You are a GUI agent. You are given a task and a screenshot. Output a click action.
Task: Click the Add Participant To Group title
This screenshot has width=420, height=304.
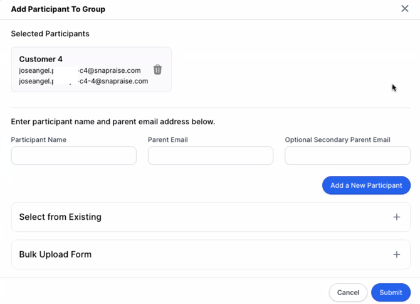(58, 9)
